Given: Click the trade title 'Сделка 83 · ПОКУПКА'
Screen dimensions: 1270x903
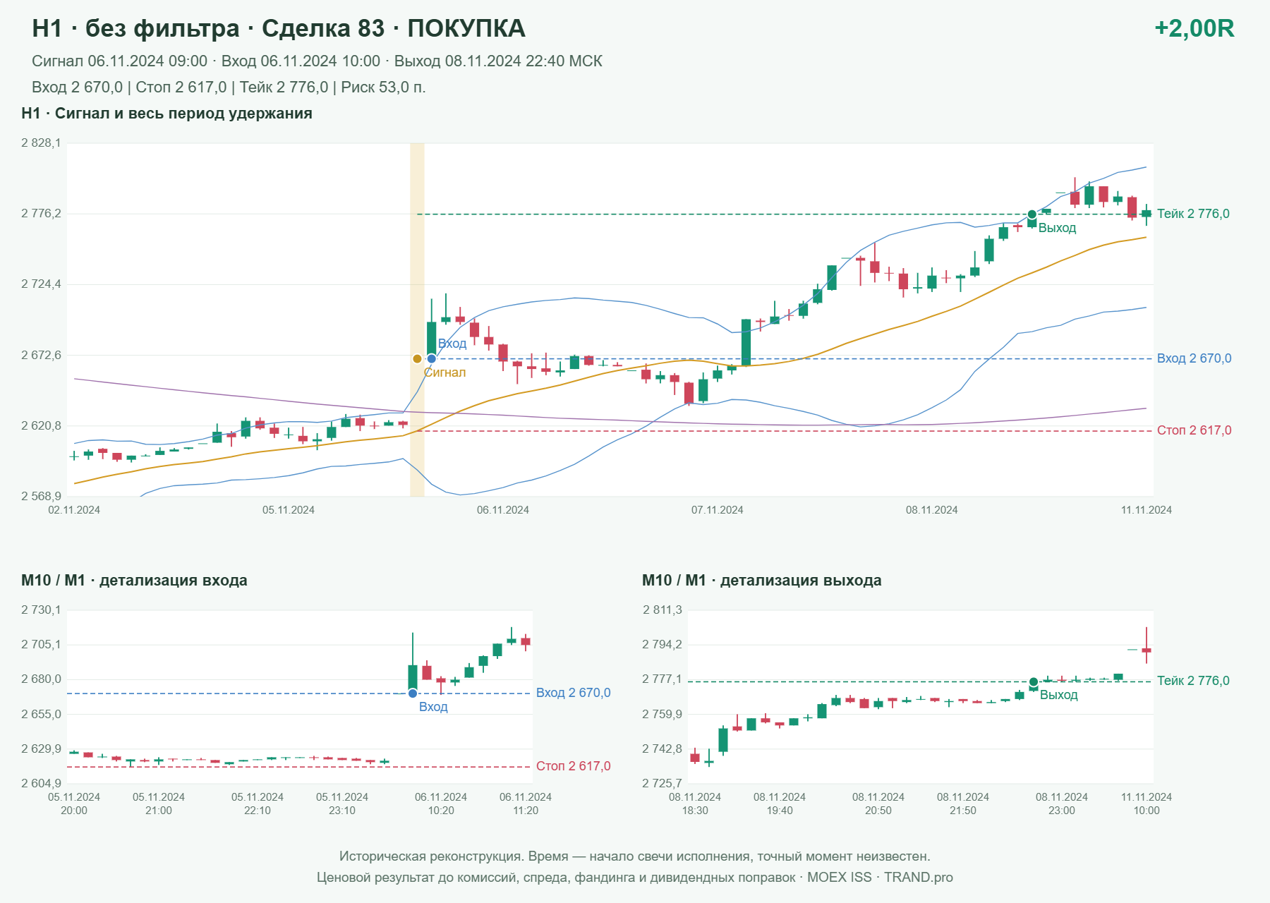Looking at the screenshot, I should coord(393,28).
